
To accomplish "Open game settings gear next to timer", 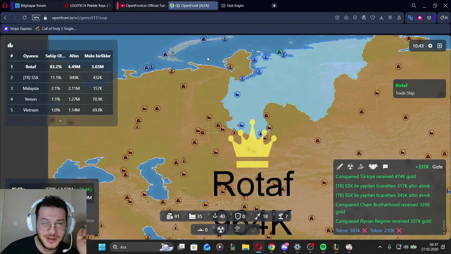I will (x=430, y=46).
